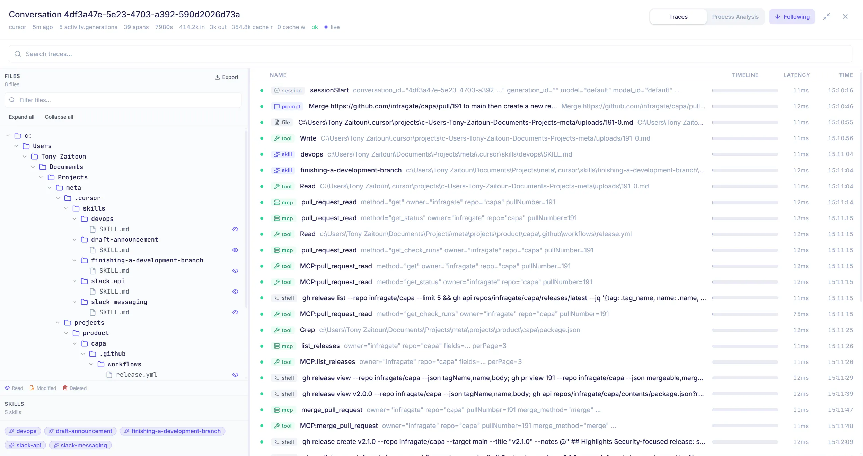Image resolution: width=863 pixels, height=456 pixels.
Task: Click the search magnifier icon in traces search
Action: pos(18,54)
